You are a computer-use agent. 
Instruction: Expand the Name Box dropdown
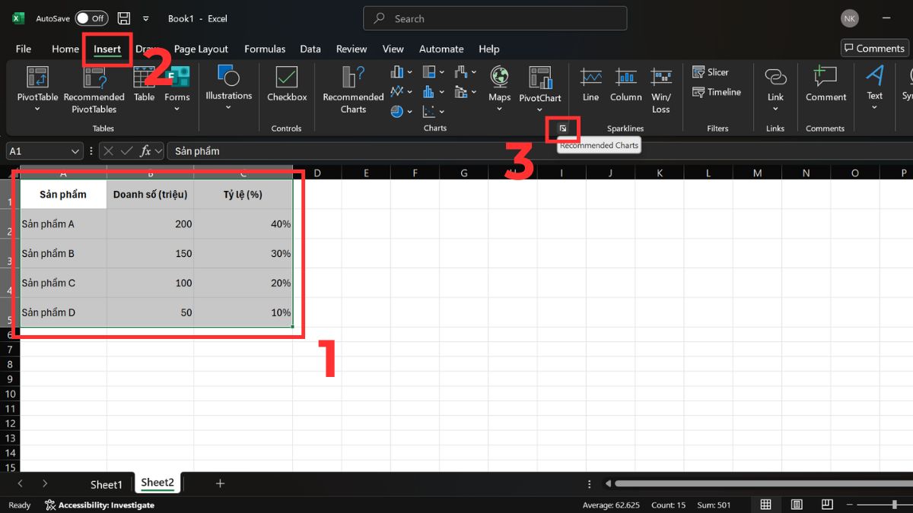75,151
